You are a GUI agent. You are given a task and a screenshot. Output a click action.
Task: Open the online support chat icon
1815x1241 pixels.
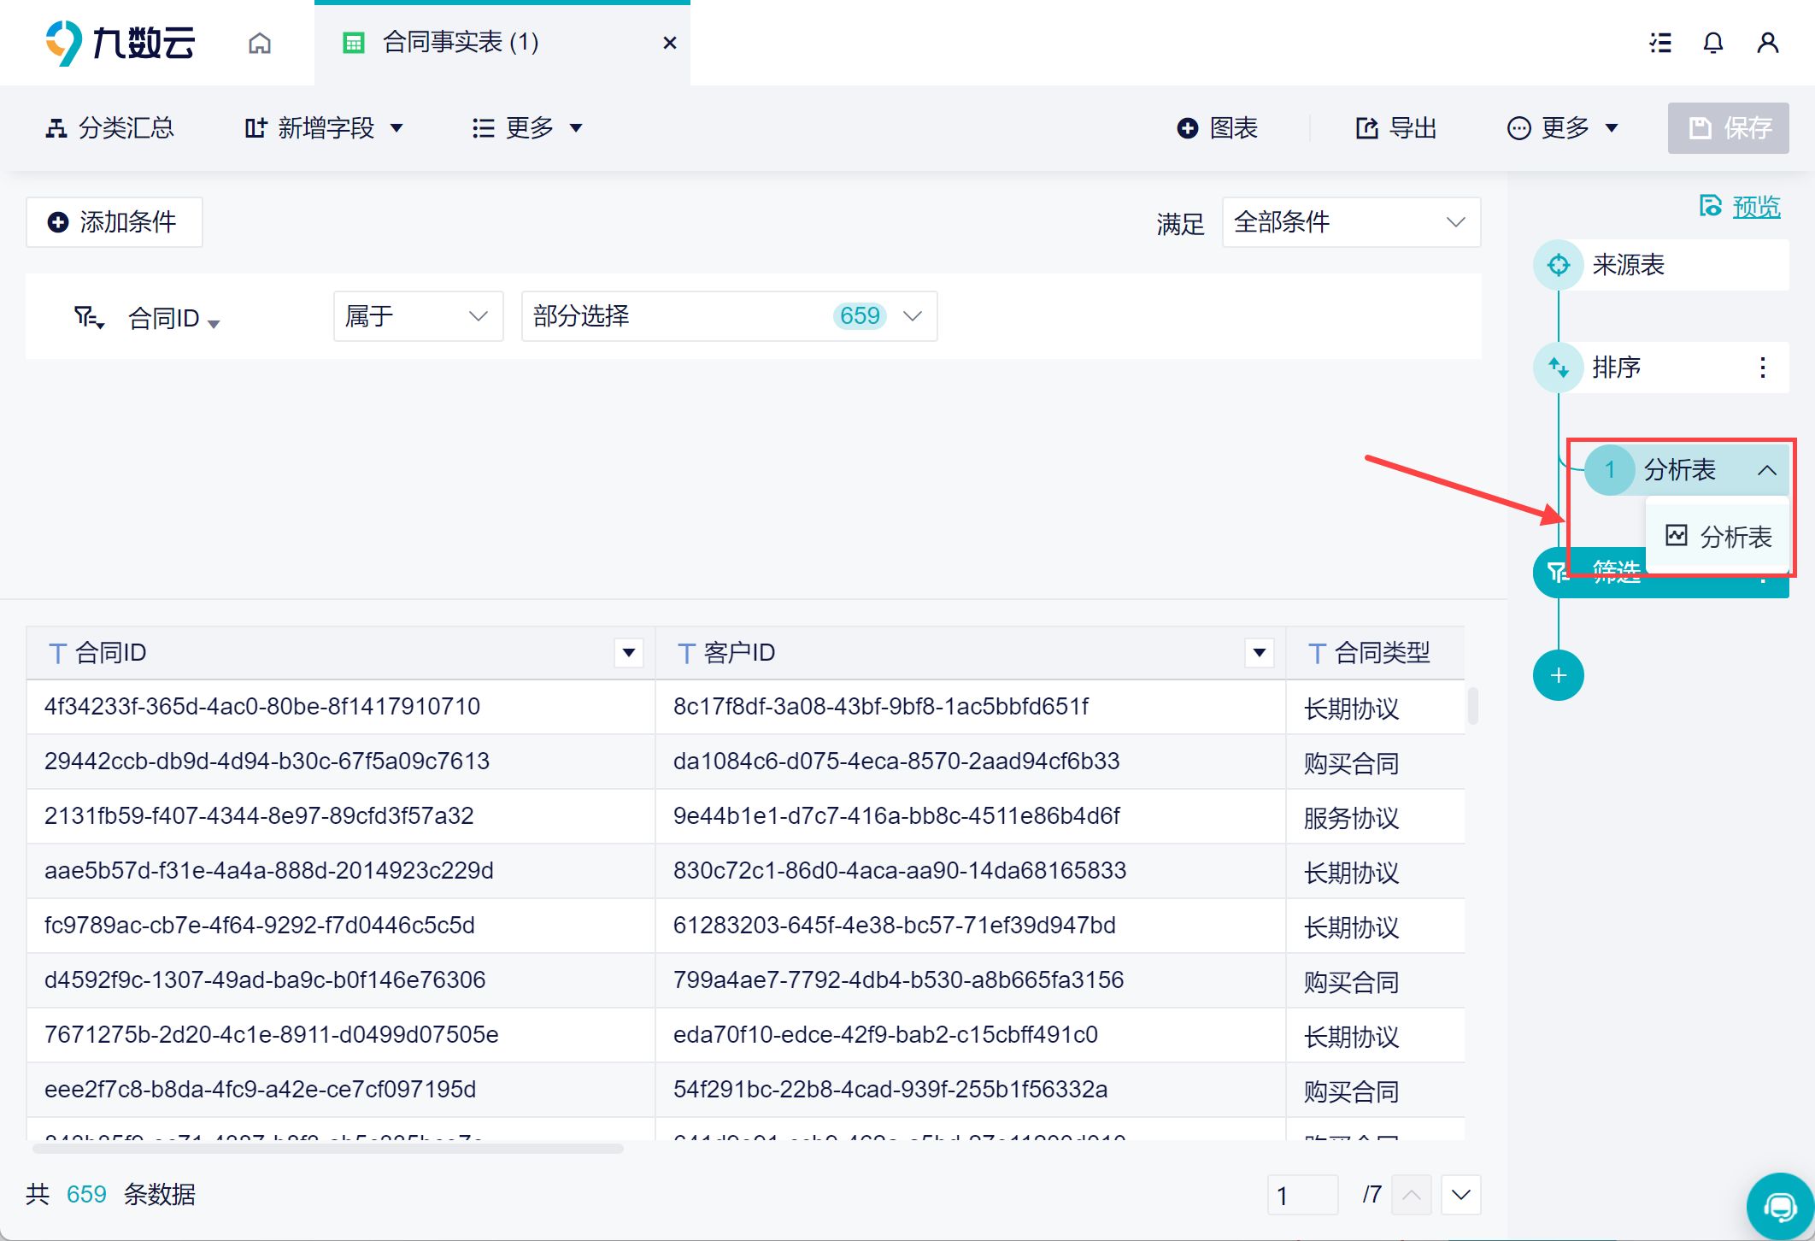click(x=1780, y=1206)
